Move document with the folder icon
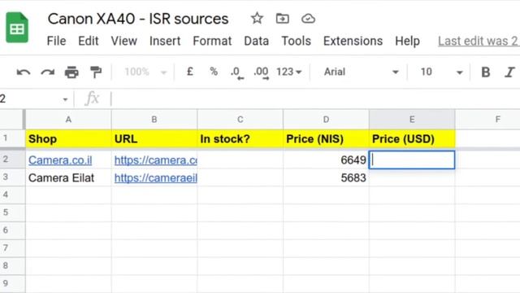This screenshot has height=293, width=520. [x=282, y=19]
